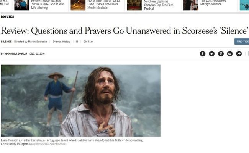Click the Madonna story thumbnail
Viewport: 249px width, 153px height.
(21, 5)
